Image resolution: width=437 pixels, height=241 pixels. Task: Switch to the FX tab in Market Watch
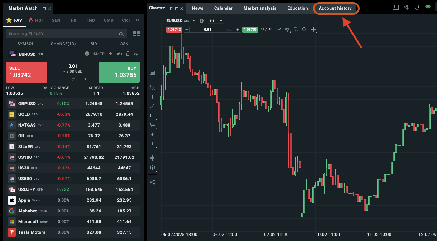click(x=73, y=20)
